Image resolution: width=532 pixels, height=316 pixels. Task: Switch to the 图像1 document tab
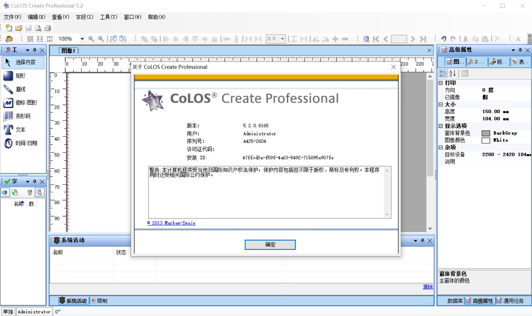click(x=68, y=51)
